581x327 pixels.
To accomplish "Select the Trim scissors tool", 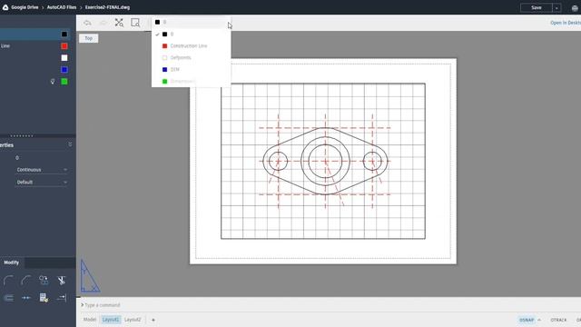I will point(61,280).
